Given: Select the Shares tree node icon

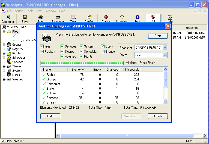Looking at the screenshot, I should [x=9, y=66].
